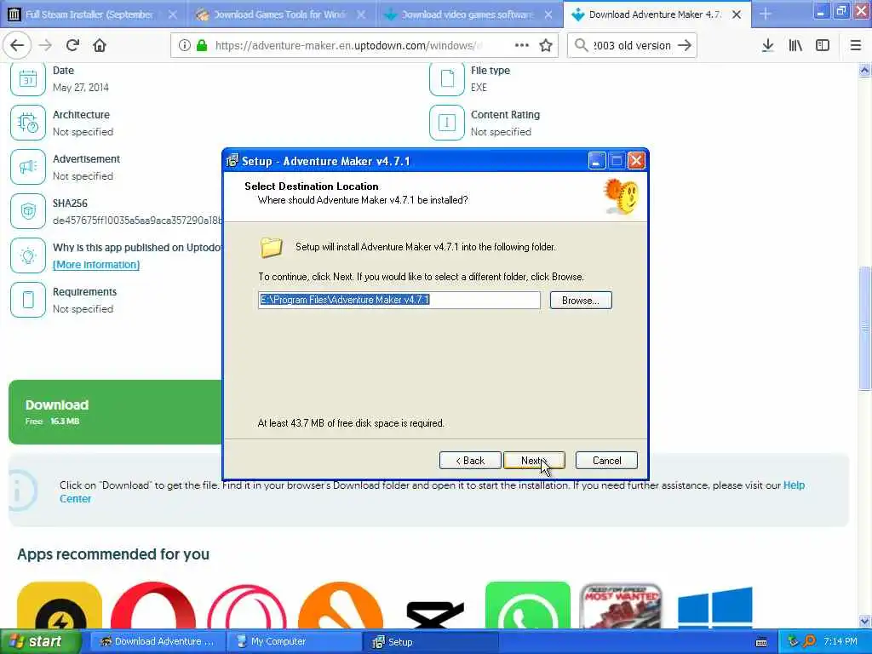872x654 pixels.
Task: Click the green Download button
Action: [x=115, y=412]
